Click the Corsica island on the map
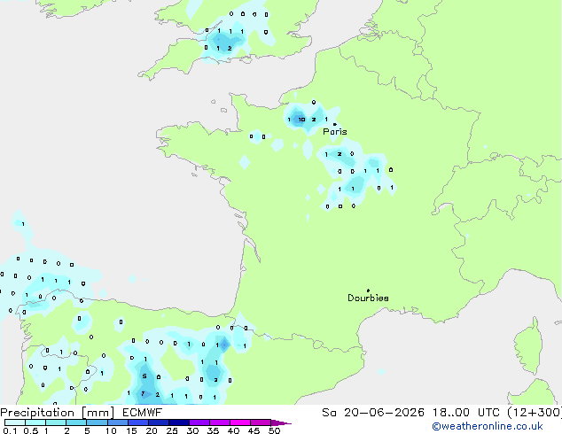 tap(529, 347)
